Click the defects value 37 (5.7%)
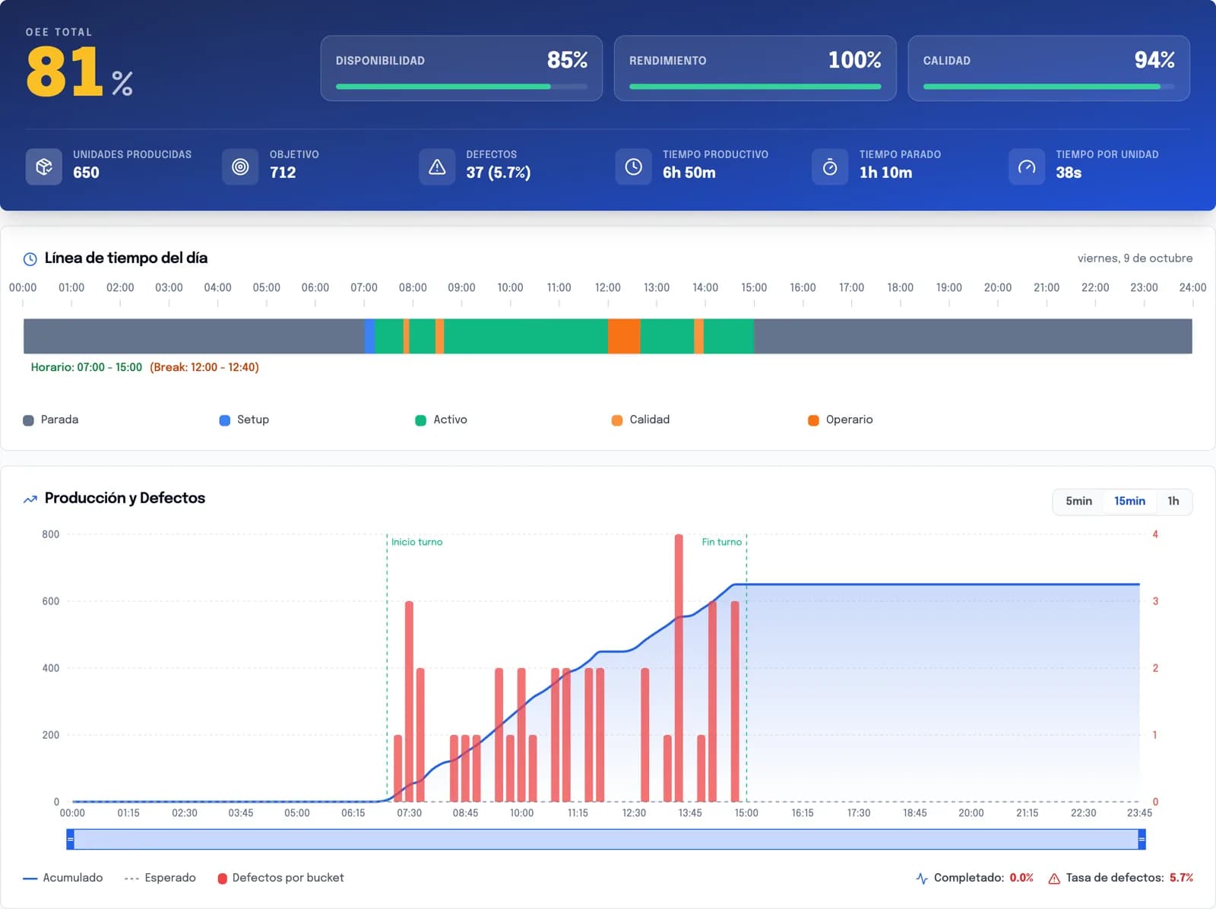Image resolution: width=1216 pixels, height=909 pixels. (x=499, y=173)
